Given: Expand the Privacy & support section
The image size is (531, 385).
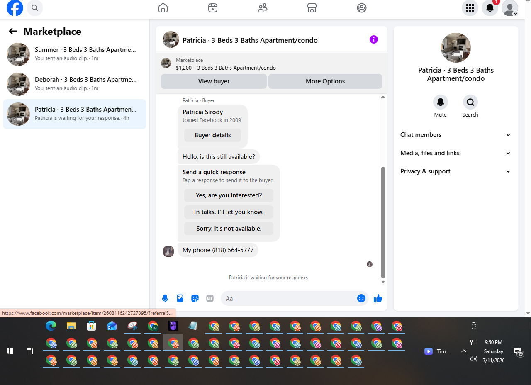Looking at the screenshot, I should point(455,171).
